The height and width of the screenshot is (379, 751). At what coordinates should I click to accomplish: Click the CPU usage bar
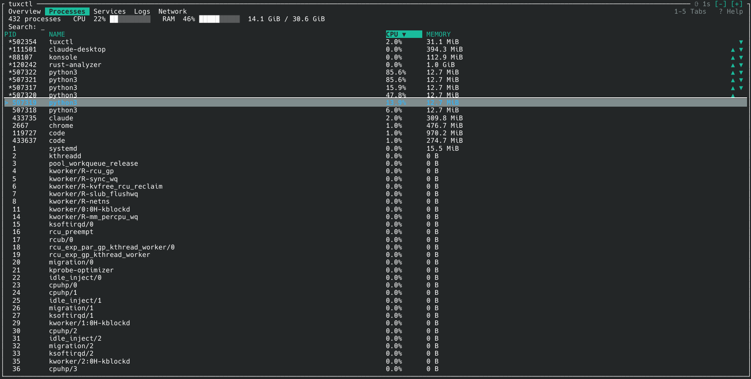(130, 19)
